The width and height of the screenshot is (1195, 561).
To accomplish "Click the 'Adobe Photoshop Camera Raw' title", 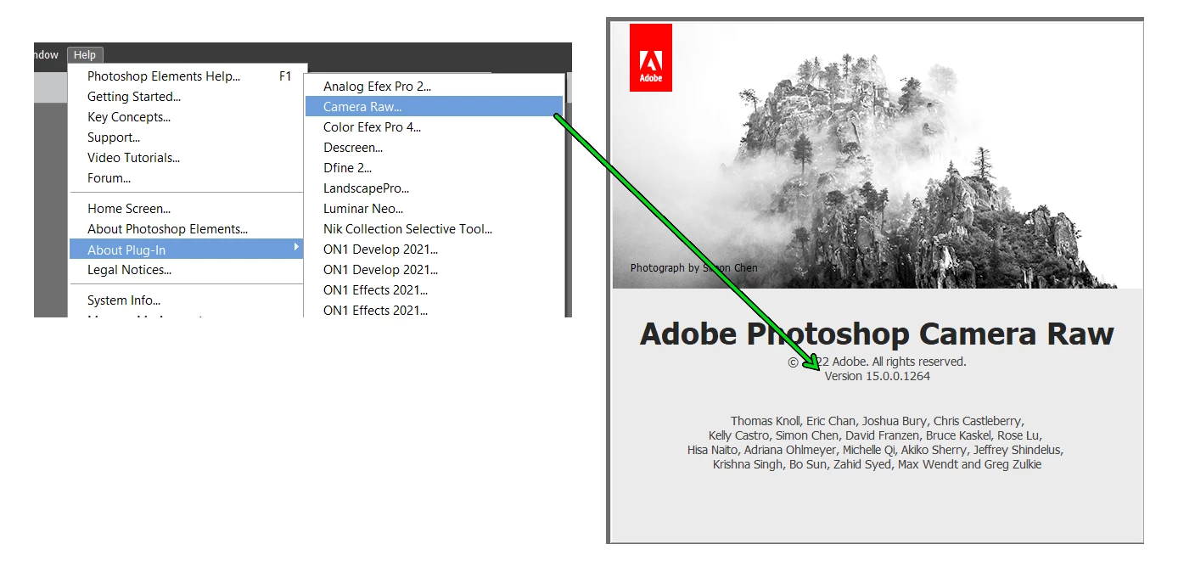I will tap(877, 334).
